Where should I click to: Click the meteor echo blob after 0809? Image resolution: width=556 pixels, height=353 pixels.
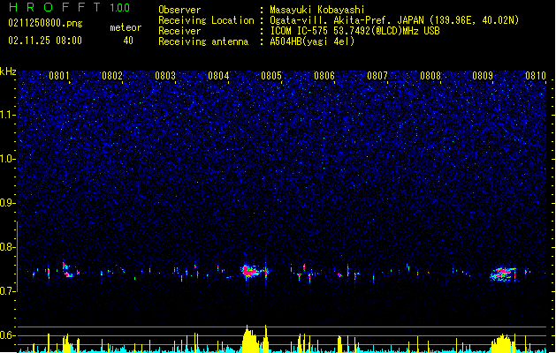[x=503, y=274]
